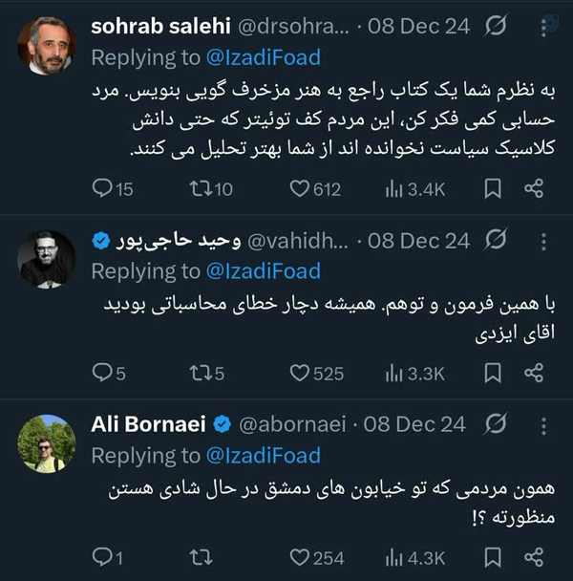
Task: Bookmark وحید حاجی‌پور's tweet
Action: (x=493, y=374)
